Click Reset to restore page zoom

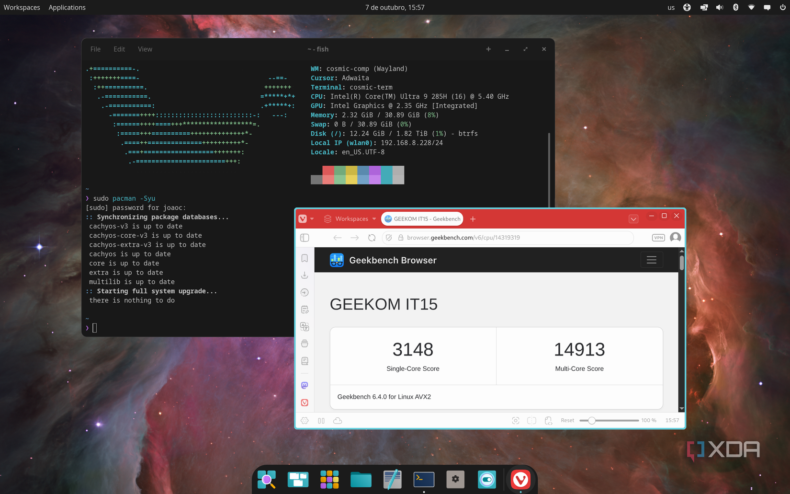coord(567,420)
